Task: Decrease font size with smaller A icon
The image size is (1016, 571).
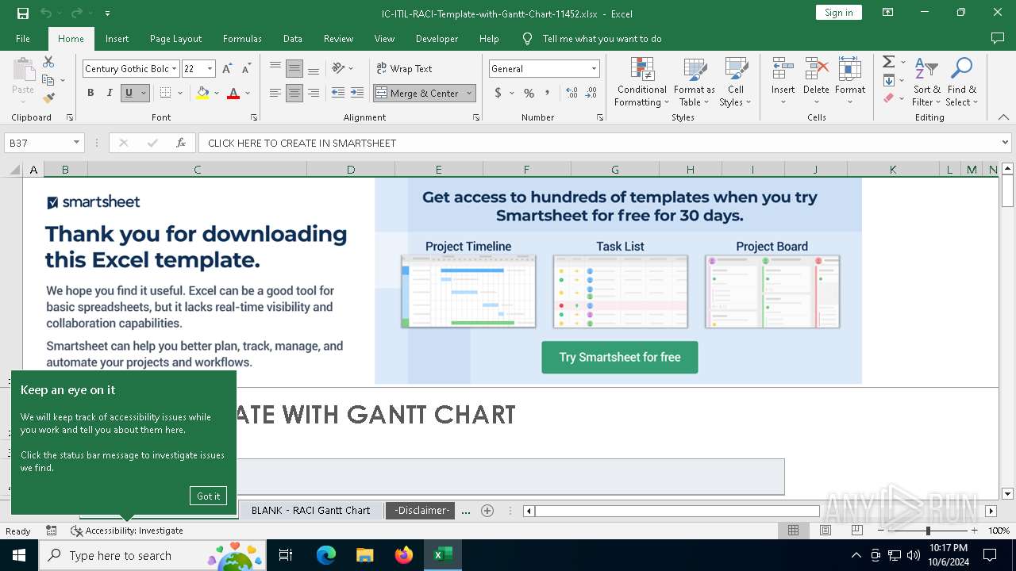Action: [x=246, y=69]
